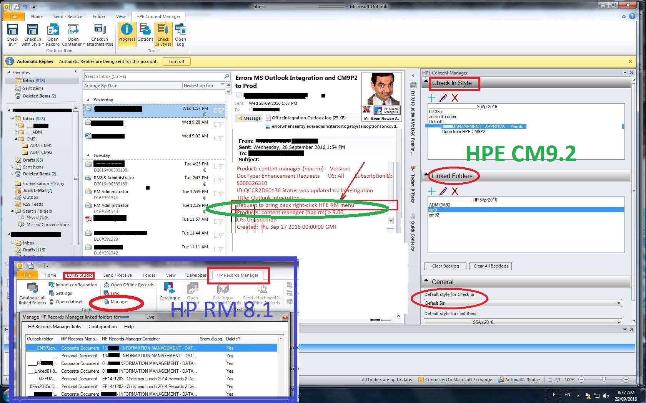Image resolution: width=646 pixels, height=403 pixels.
Task: Click the search magnifier in Search Inbox
Action: click(x=226, y=76)
